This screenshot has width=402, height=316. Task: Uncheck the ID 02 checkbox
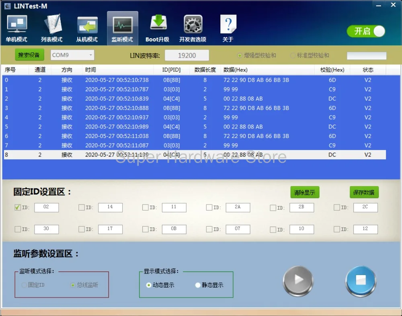(18, 207)
